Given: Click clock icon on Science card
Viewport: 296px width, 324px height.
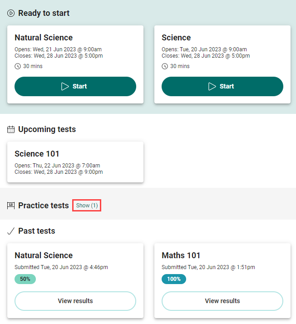Looking at the screenshot, I should 165,66.
